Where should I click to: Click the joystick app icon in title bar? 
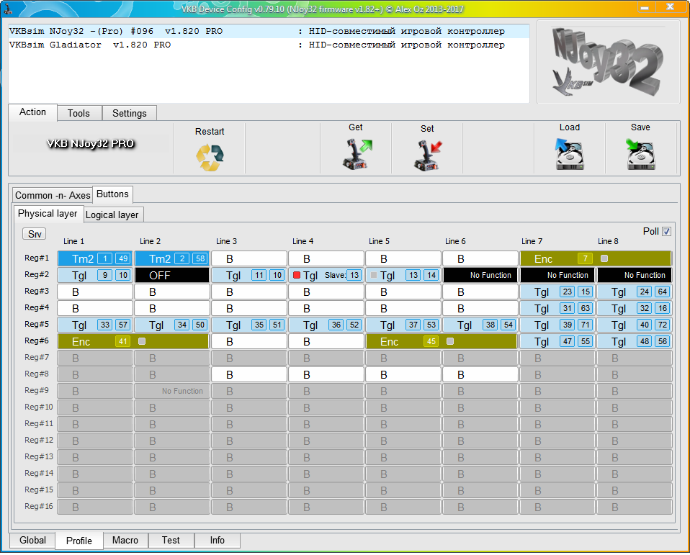click(x=7, y=9)
